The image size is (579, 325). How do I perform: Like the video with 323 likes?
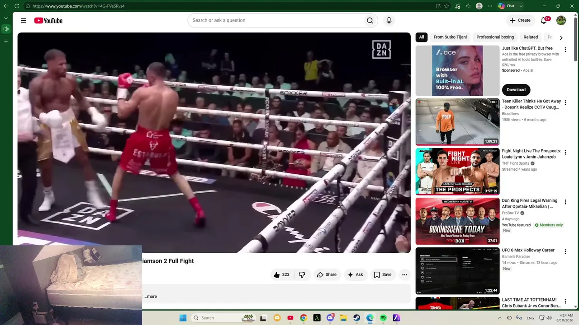click(x=281, y=274)
